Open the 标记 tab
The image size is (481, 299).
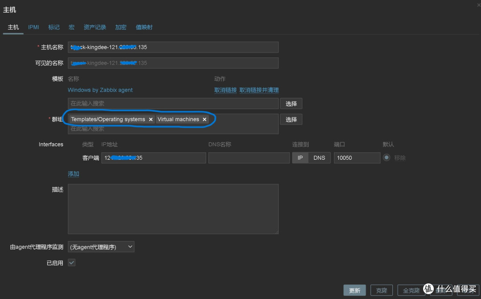coord(54,27)
